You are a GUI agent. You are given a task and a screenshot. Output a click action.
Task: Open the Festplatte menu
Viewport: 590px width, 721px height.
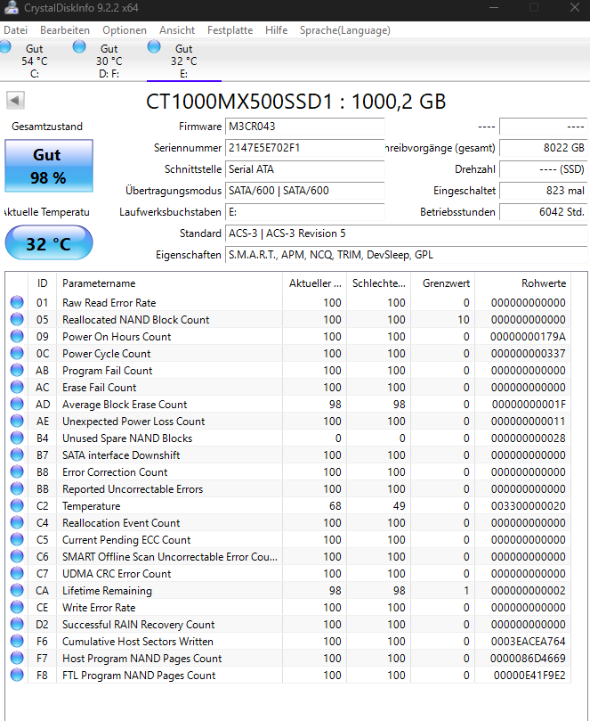coord(230,30)
